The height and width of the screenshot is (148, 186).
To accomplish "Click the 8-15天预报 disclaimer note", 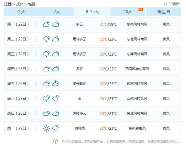I will pos(121,141).
